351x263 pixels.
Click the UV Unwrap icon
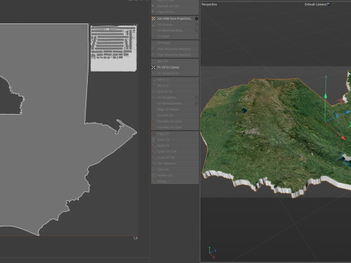tap(154, 25)
